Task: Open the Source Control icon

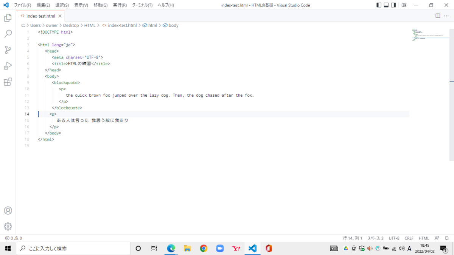Action: 8,50
